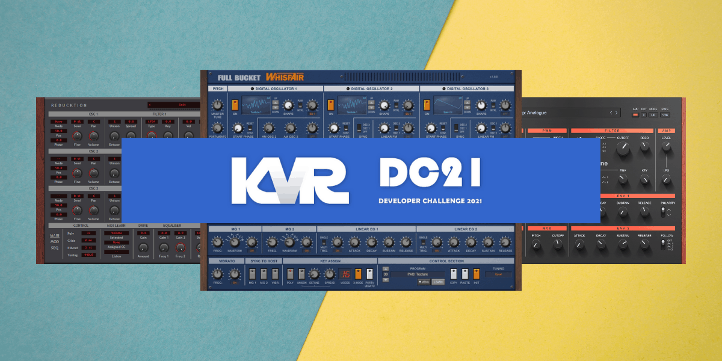Toggle the VIBR. sync to host button

click(275, 274)
